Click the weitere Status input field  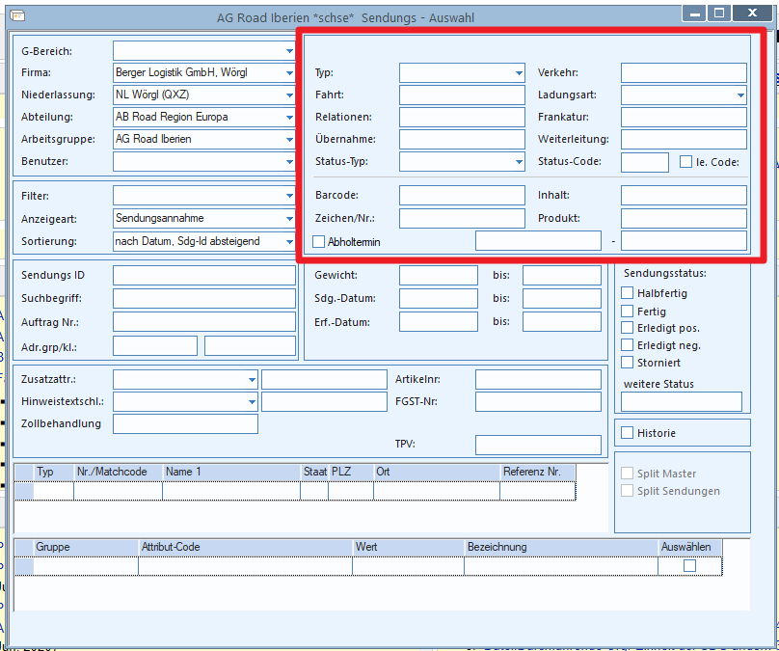point(682,402)
